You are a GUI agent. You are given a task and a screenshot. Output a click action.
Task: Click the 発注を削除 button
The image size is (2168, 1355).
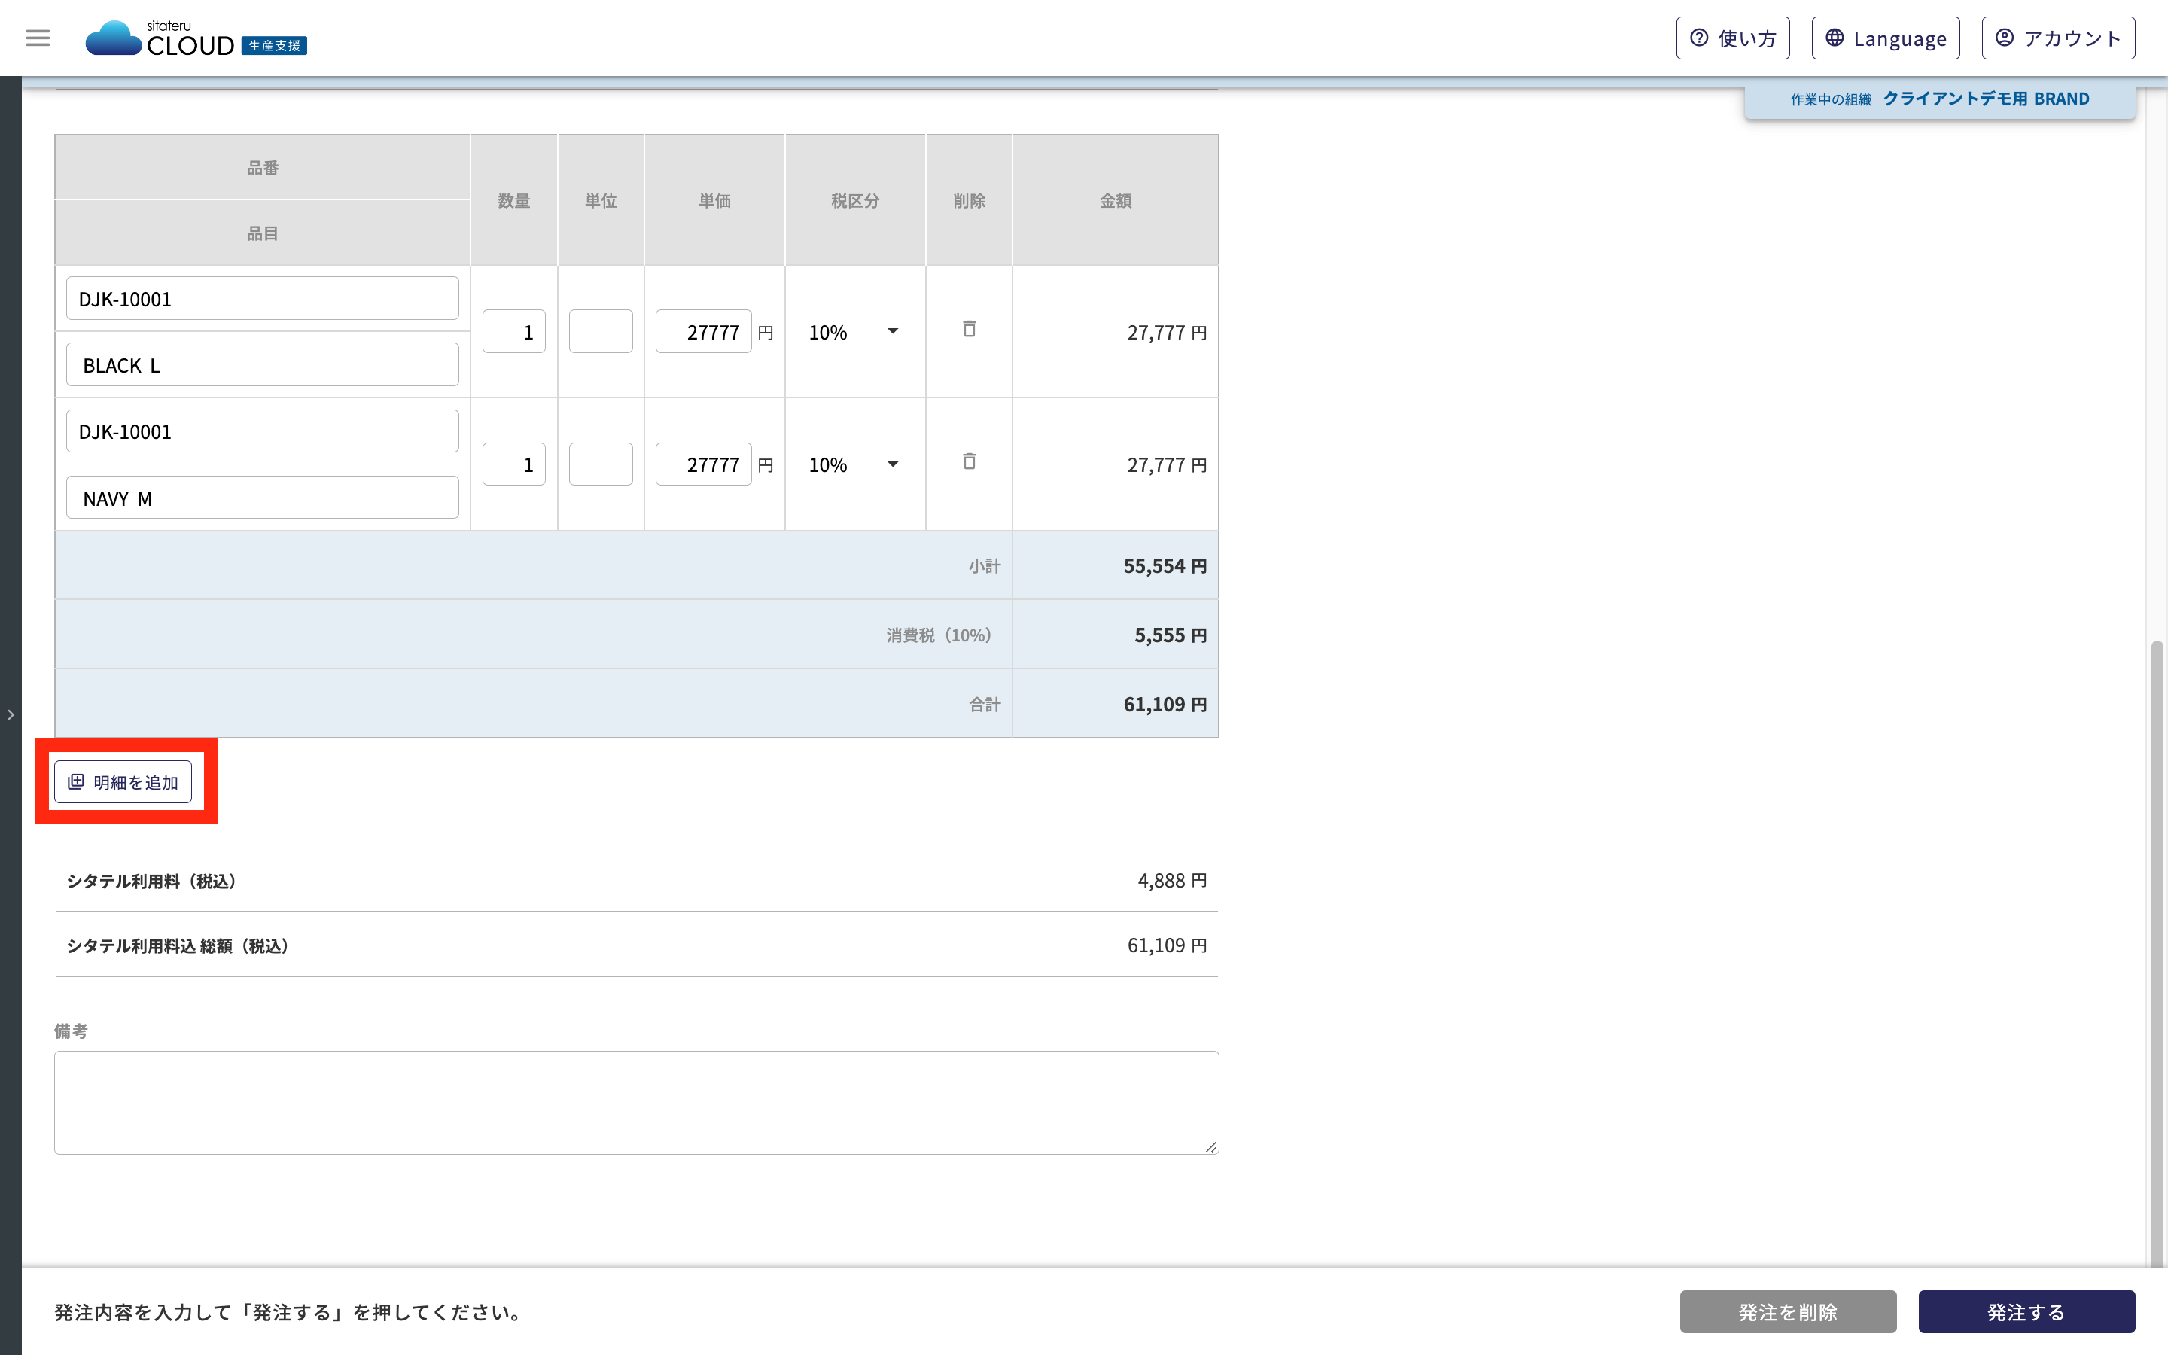click(x=1787, y=1311)
